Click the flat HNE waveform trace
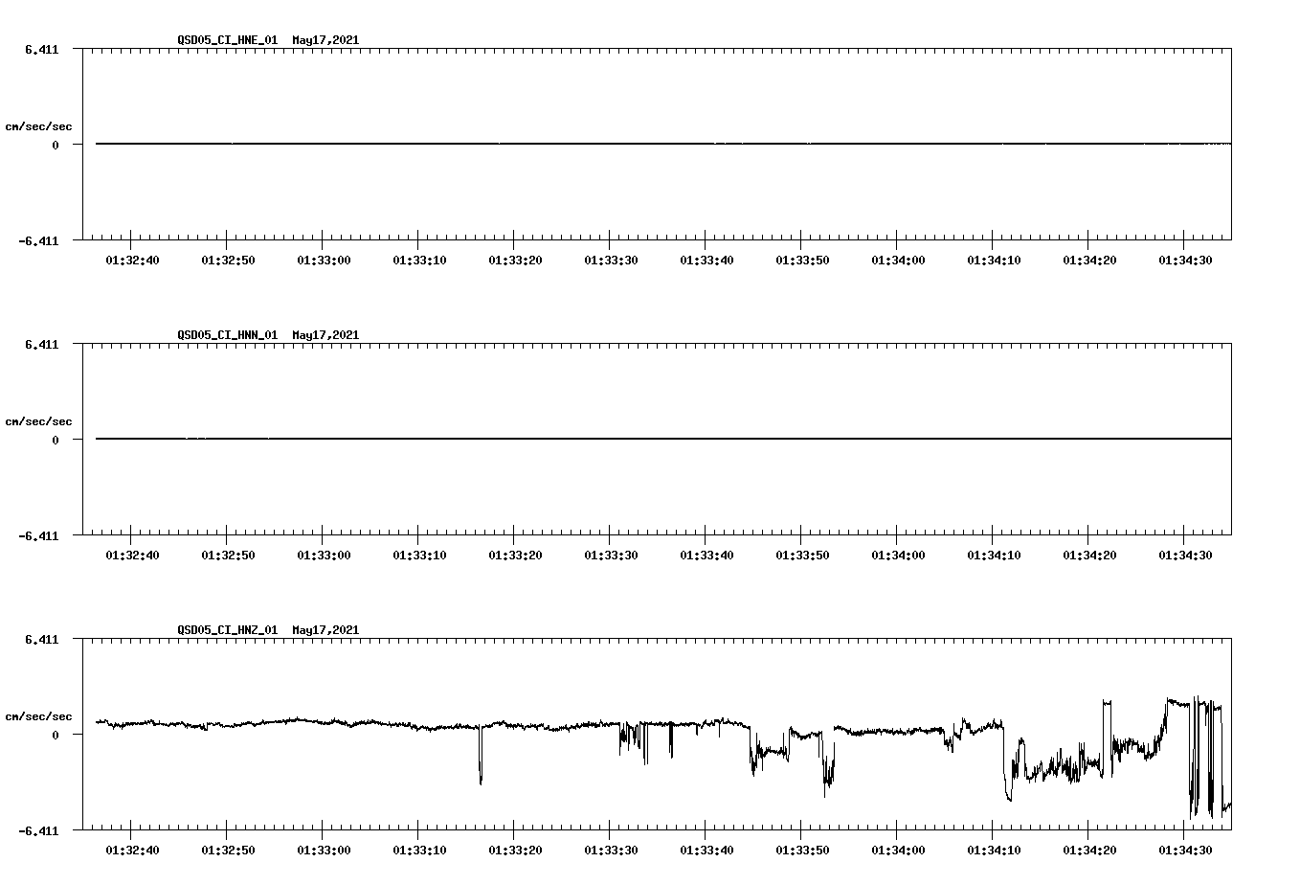Screen dimensions: 1300x885 574,144
